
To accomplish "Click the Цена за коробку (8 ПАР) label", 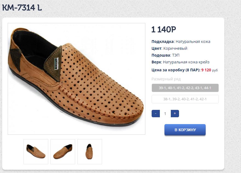I will (x=175, y=70).
